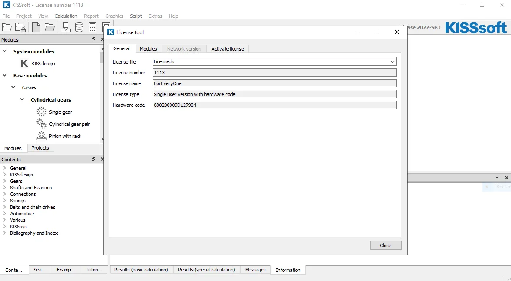Undock the Modules panel with float icon
Viewport: 511px width, 281px height.
94,39
